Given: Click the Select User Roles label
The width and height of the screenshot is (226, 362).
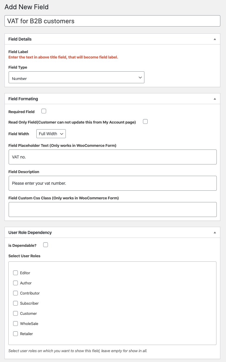Looking at the screenshot, I should tap(24, 256).
